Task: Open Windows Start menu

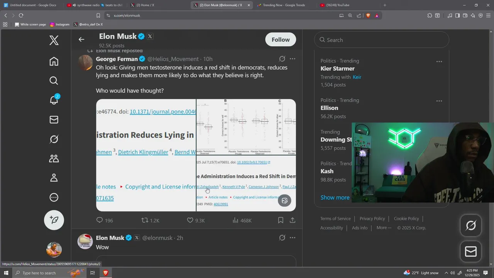Action: pos(6,273)
